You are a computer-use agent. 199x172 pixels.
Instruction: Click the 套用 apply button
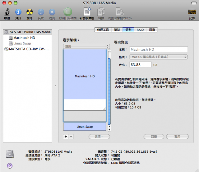tap(177, 137)
